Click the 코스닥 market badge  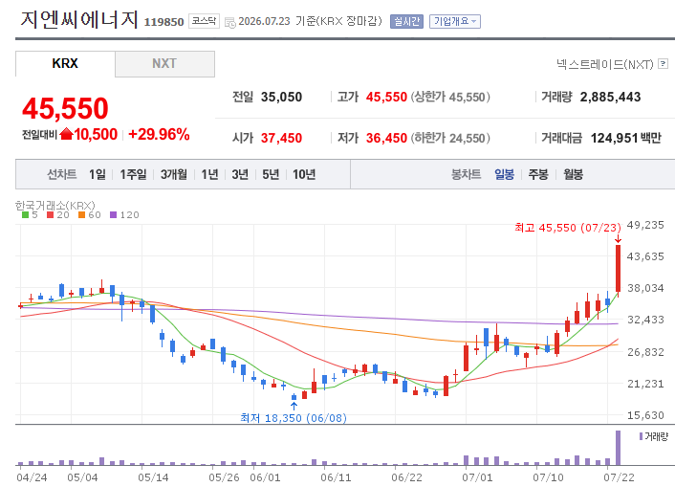coord(204,21)
